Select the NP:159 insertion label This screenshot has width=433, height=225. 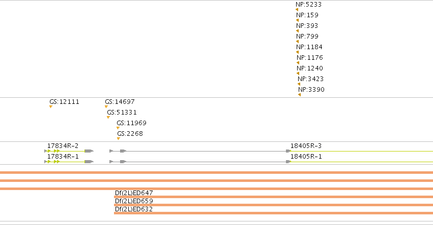tap(307, 15)
